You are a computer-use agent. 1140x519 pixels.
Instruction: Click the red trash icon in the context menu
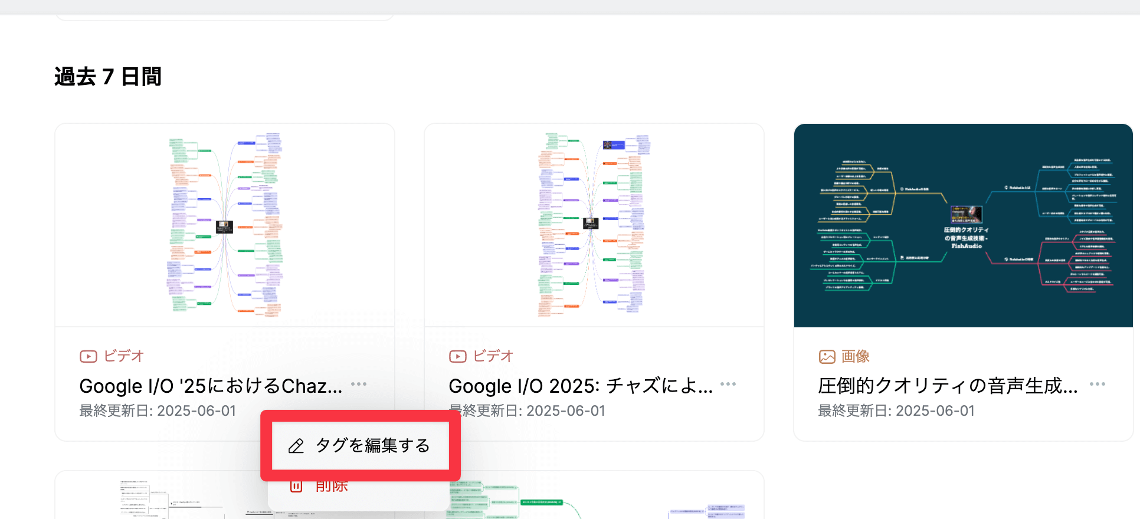296,487
